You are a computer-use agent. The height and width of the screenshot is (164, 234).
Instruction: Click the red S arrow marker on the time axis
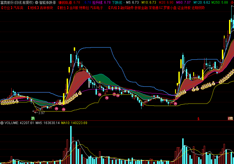[198, 119]
